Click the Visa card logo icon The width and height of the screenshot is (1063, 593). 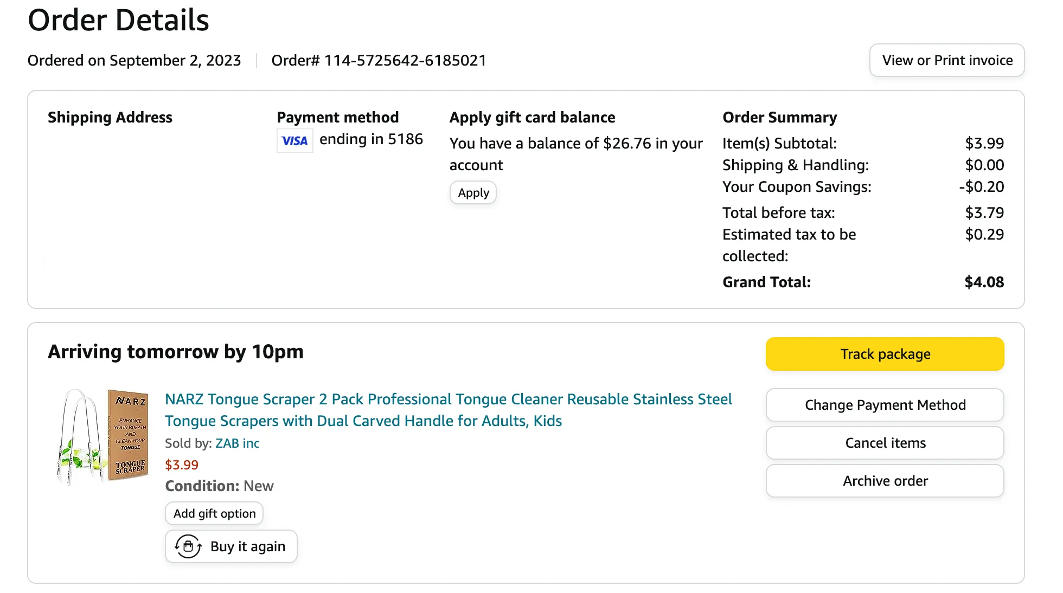click(x=295, y=140)
